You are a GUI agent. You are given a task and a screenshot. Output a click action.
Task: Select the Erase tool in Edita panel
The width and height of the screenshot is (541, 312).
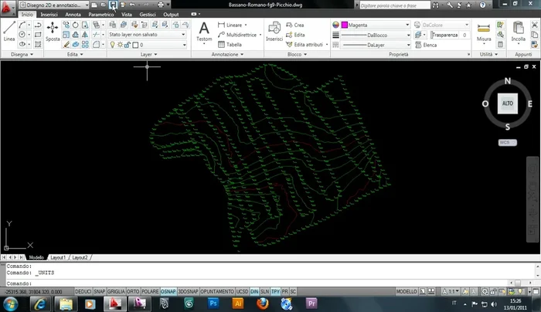66,45
